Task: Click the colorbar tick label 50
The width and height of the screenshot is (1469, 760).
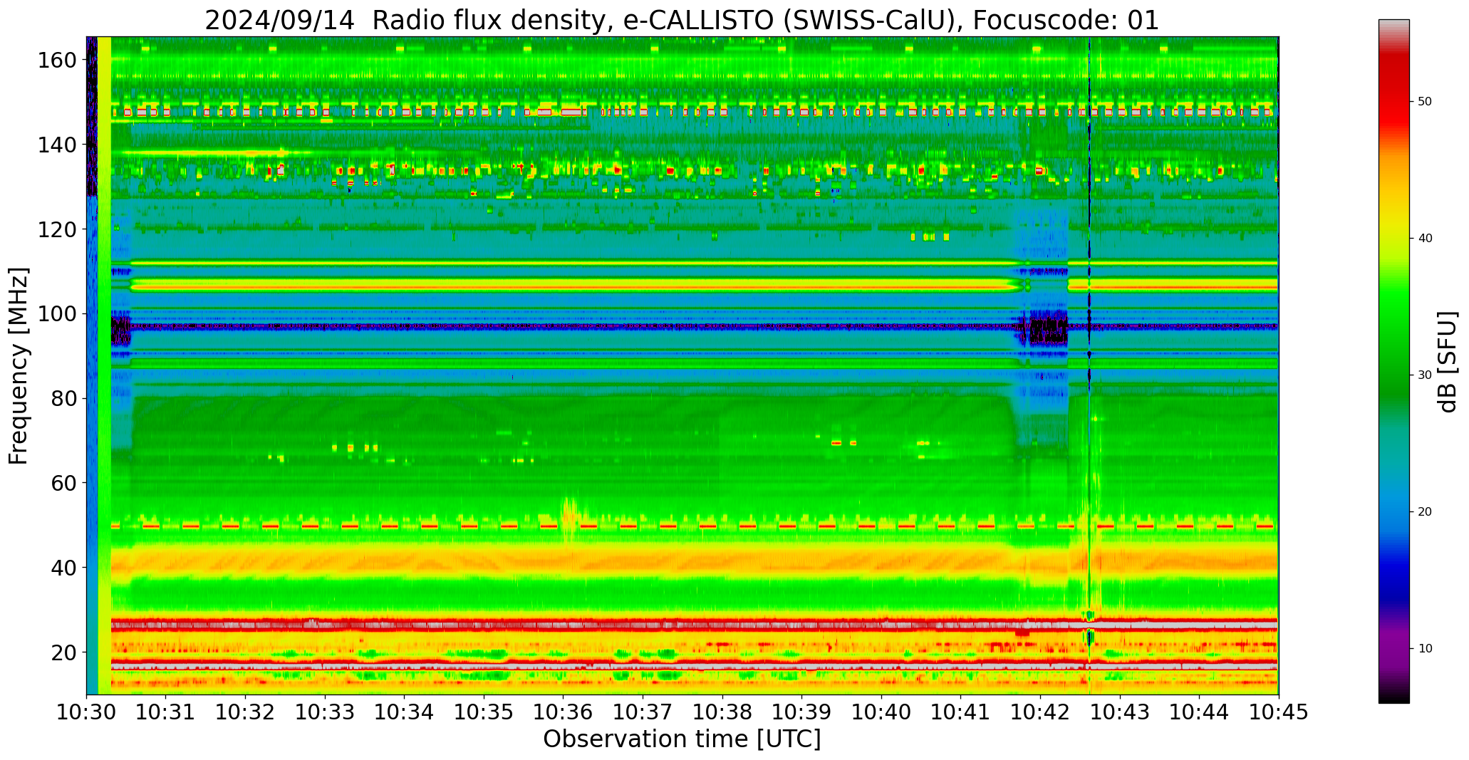Action: (x=1425, y=102)
